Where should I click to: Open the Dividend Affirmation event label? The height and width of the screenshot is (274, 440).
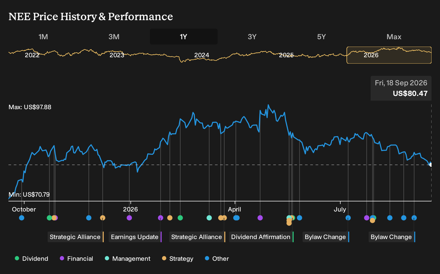(x=261, y=237)
